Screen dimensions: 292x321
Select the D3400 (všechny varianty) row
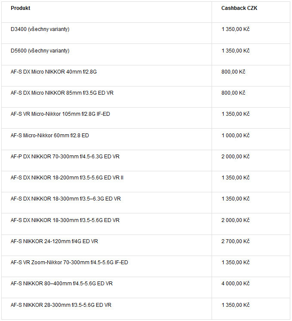pyautogui.click(x=40, y=29)
